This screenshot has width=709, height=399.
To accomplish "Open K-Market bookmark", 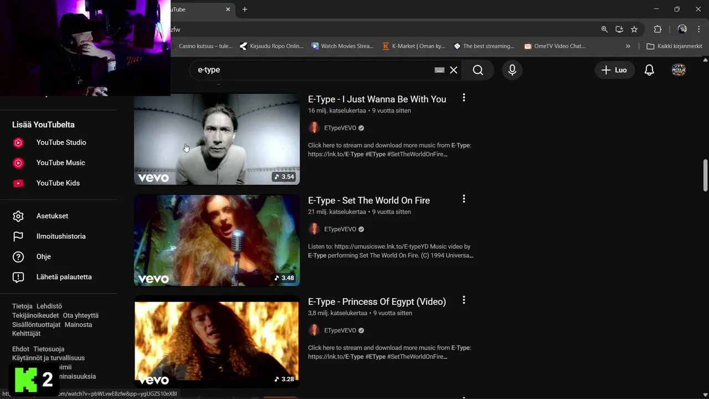I will click(x=414, y=46).
